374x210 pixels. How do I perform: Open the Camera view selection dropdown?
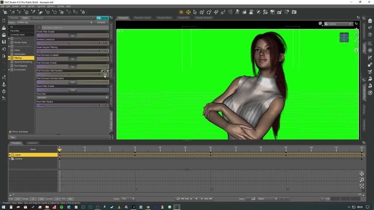pyautogui.click(x=338, y=24)
